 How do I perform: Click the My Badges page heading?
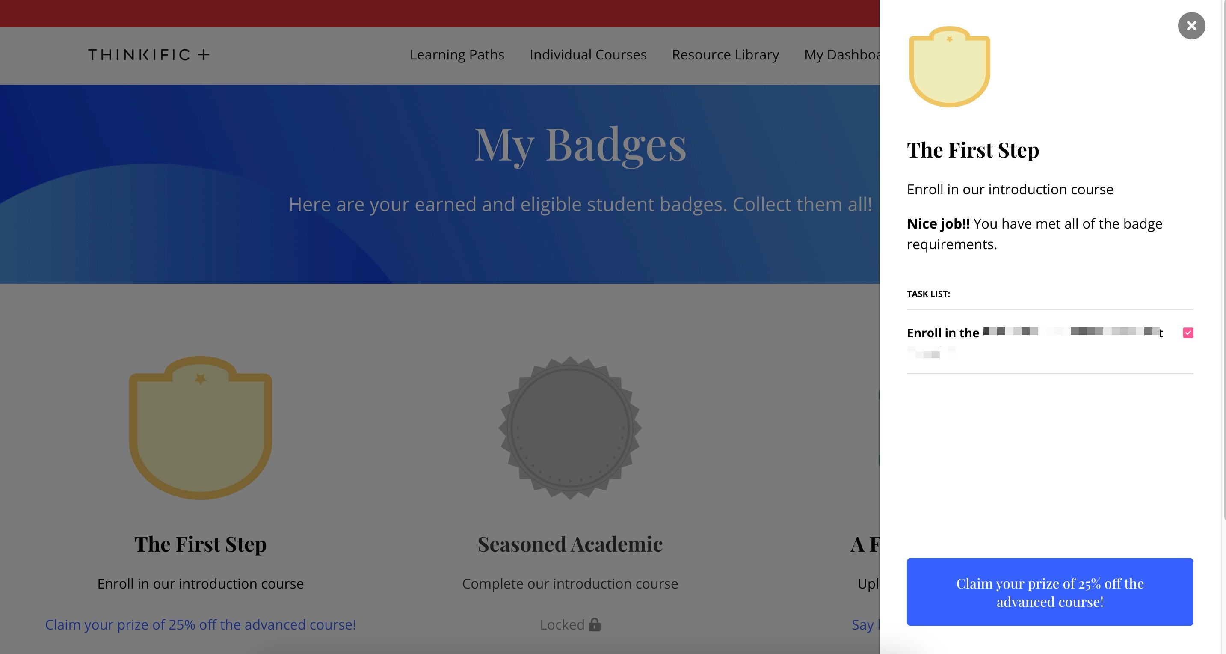click(x=580, y=145)
